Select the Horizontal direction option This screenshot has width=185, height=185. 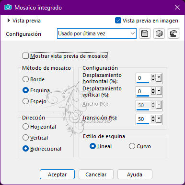25,127
